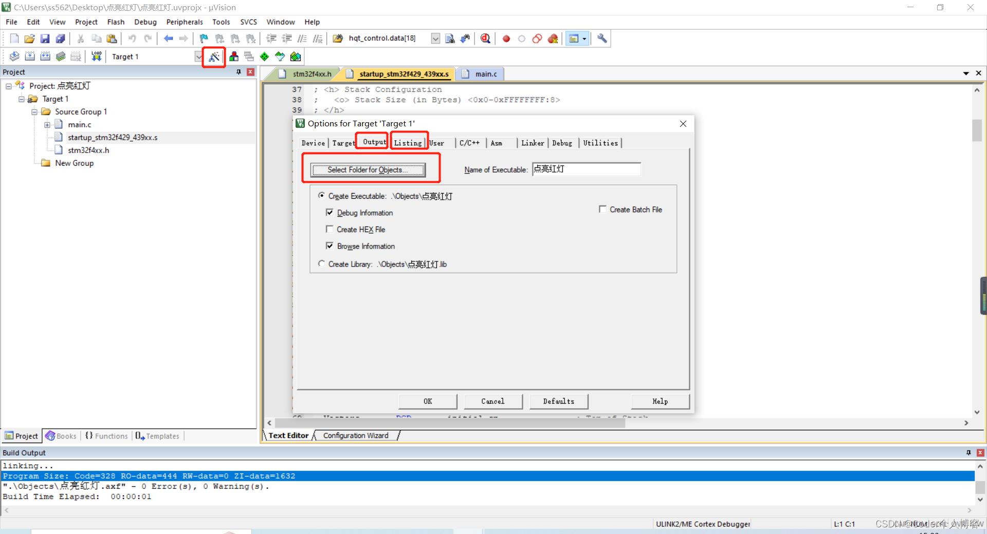The width and height of the screenshot is (987, 534).
Task: Click the Defaults button
Action: pos(559,402)
